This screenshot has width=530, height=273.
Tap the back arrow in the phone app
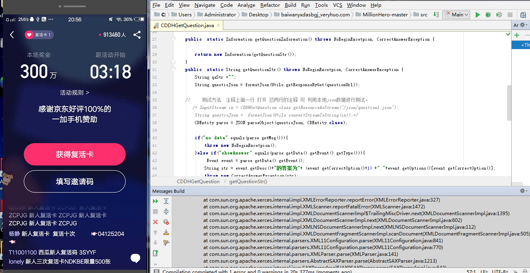coord(12,35)
